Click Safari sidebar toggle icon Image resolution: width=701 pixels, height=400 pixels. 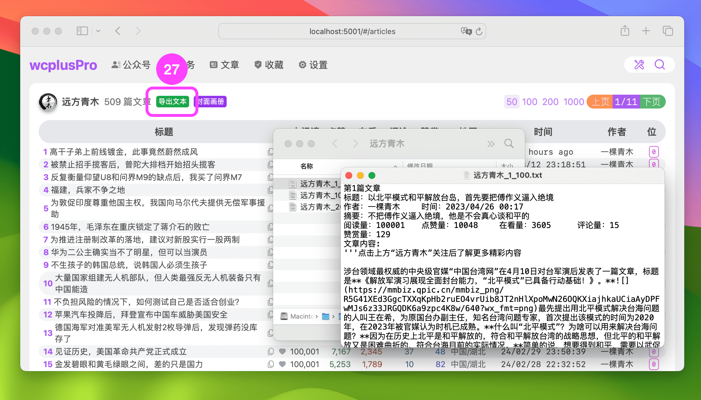click(82, 31)
